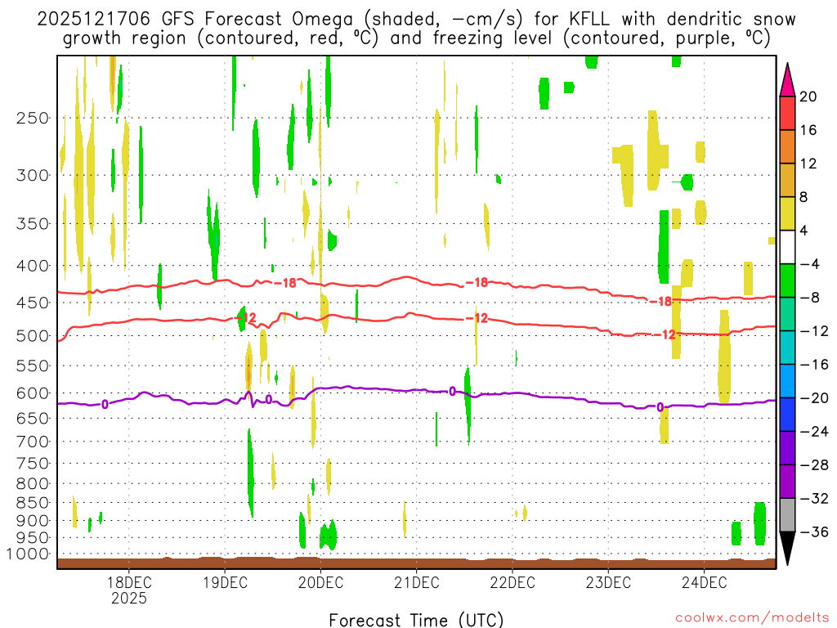Image resolution: width=837 pixels, height=628 pixels.
Task: Click the orange 12 to 16 colorbar swatch
Action: (787, 147)
